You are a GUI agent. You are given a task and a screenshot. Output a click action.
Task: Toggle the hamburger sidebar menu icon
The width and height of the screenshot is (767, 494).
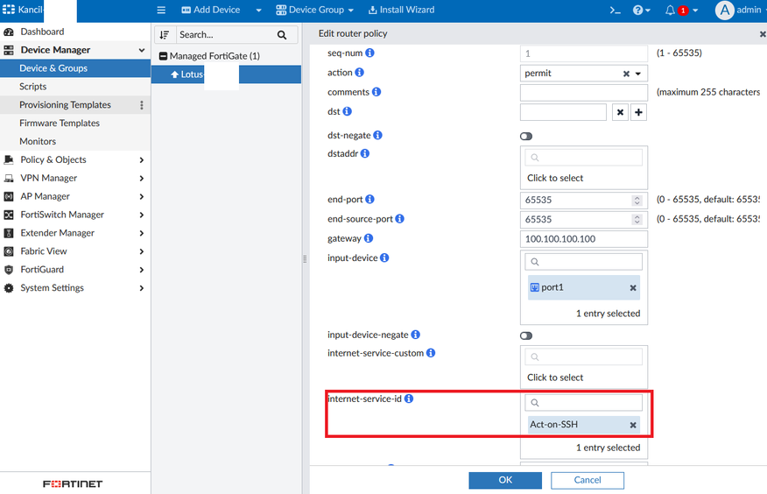(x=161, y=10)
